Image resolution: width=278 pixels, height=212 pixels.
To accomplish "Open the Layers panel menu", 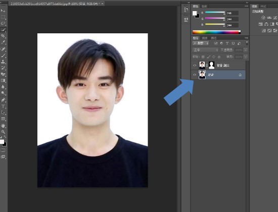I will (246, 38).
